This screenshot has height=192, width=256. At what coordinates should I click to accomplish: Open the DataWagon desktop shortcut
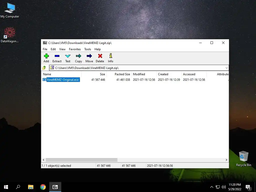(x=10, y=35)
